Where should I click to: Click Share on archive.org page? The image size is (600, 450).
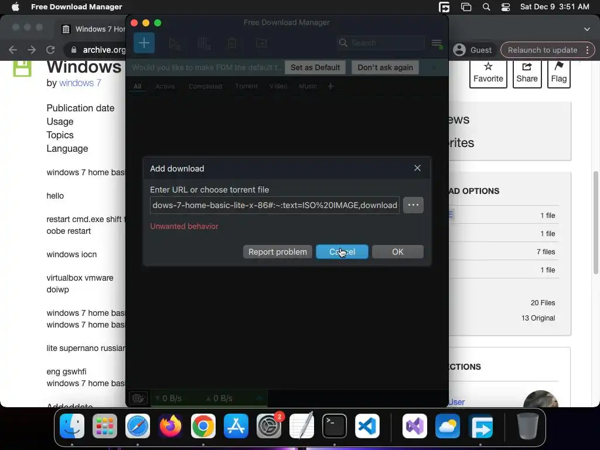point(527,73)
